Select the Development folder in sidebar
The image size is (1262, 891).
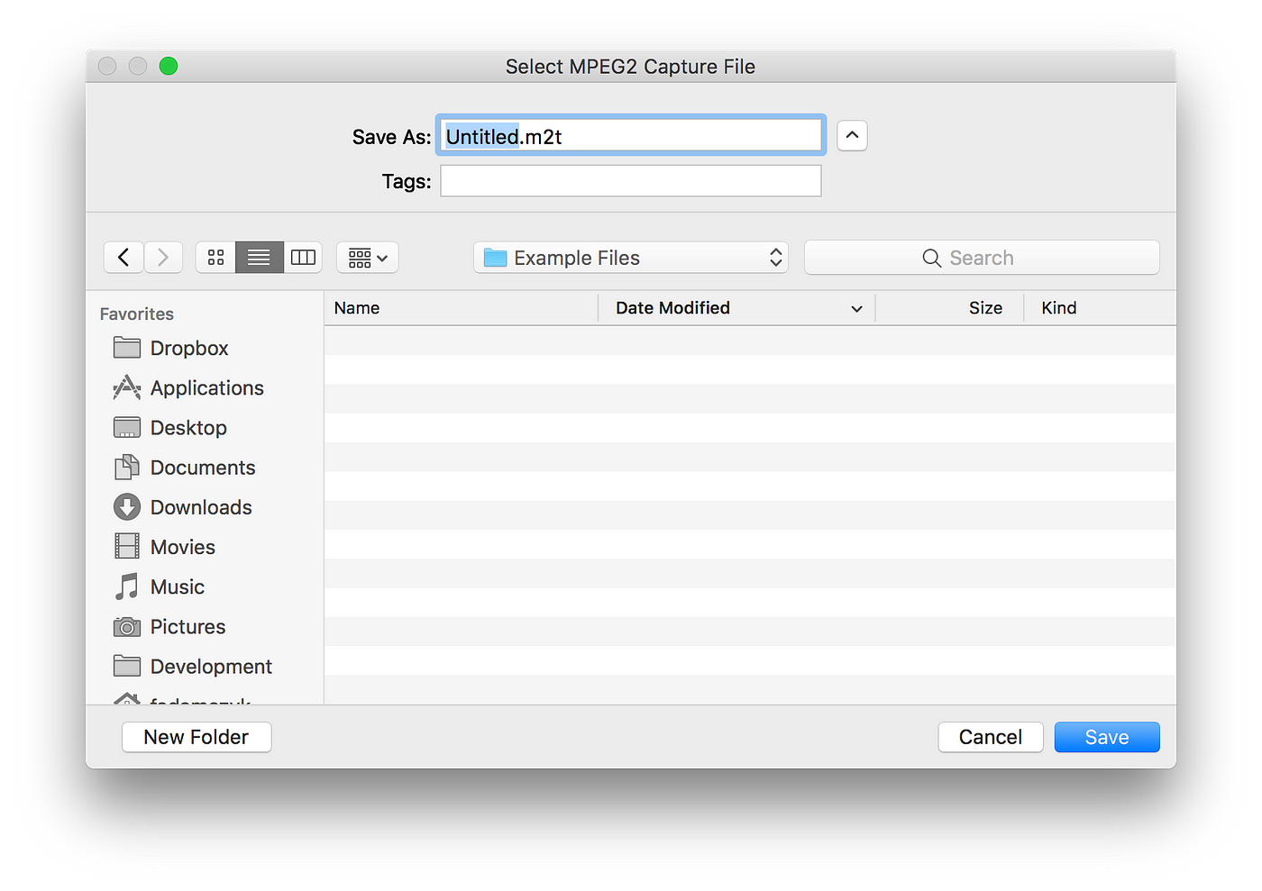tap(211, 666)
